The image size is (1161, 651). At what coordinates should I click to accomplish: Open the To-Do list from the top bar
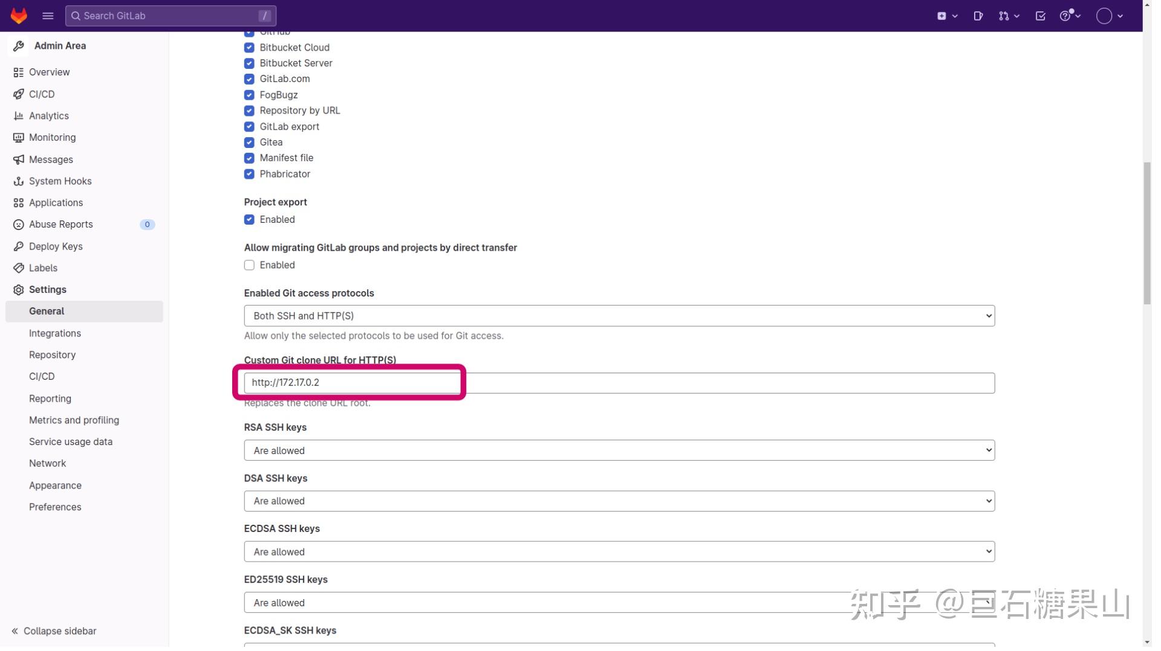click(x=1040, y=16)
